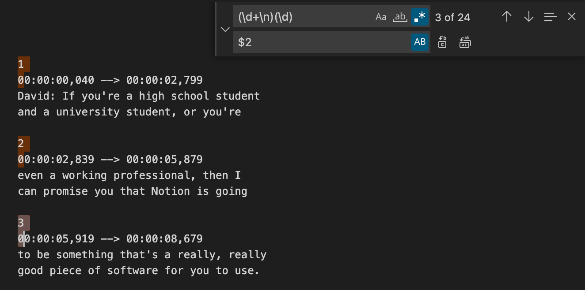Toggle Preserve Case in replace field
Image resolution: width=585 pixels, height=290 pixels.
coord(420,42)
